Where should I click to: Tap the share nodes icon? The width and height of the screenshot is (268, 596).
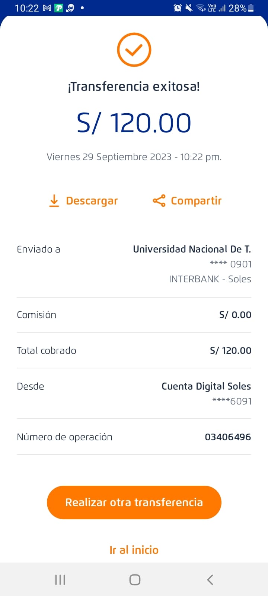[159, 201]
